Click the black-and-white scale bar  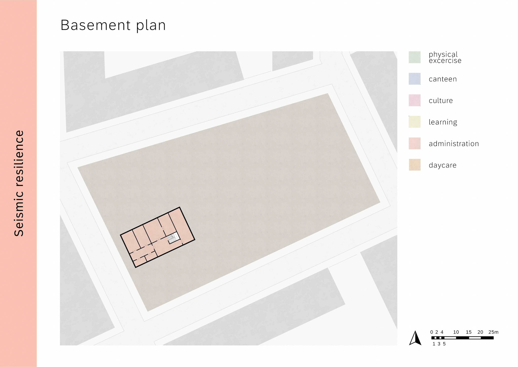coord(462,338)
